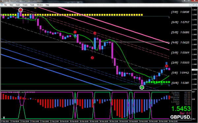Click the large green 1.5453 price text
This screenshot has width=198, height=123.
(181, 109)
